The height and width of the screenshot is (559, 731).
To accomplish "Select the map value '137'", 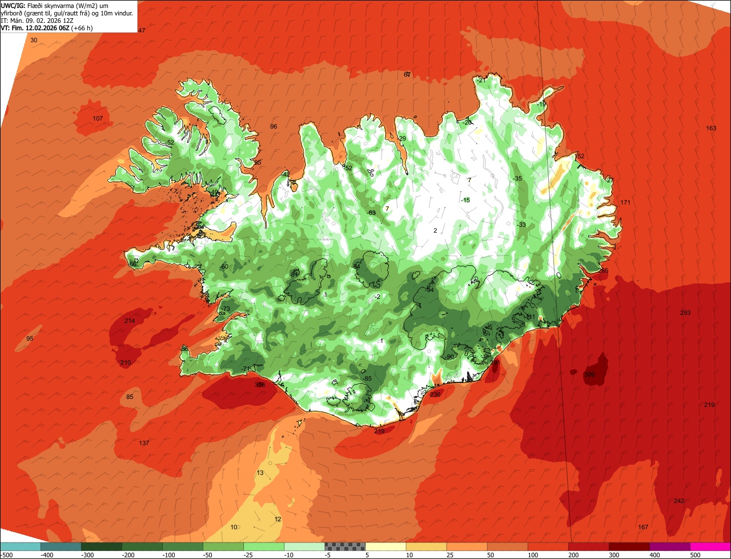I will point(144,443).
